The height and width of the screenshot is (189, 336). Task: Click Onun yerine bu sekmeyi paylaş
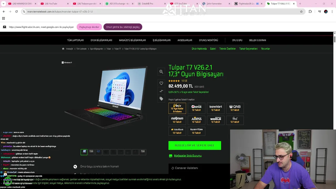click(x=123, y=27)
